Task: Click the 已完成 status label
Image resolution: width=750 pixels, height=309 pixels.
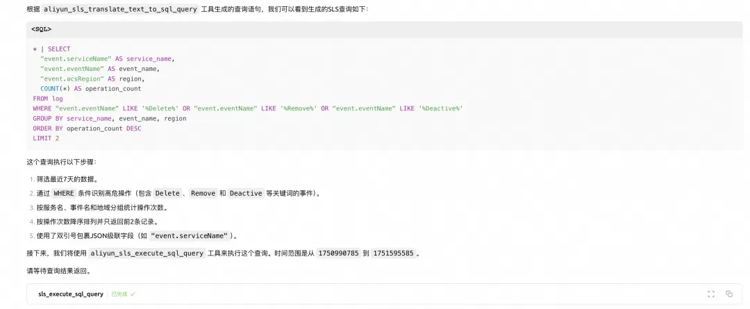Action: click(119, 294)
